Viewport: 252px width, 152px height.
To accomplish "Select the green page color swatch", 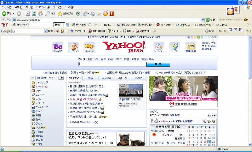I will [198, 37].
